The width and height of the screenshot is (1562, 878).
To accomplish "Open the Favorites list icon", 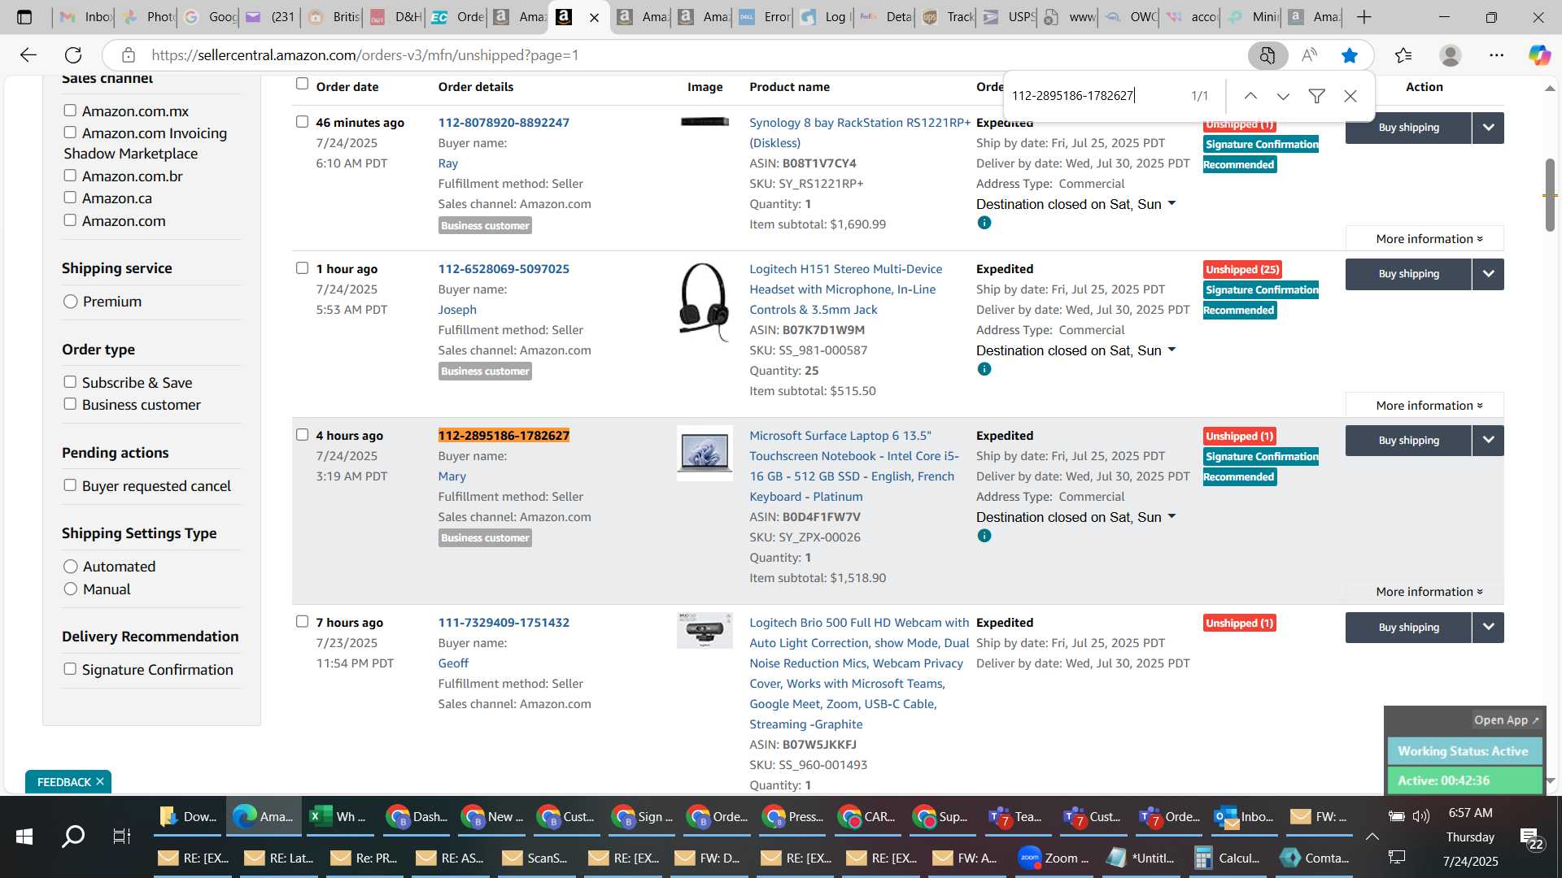I will [1403, 55].
